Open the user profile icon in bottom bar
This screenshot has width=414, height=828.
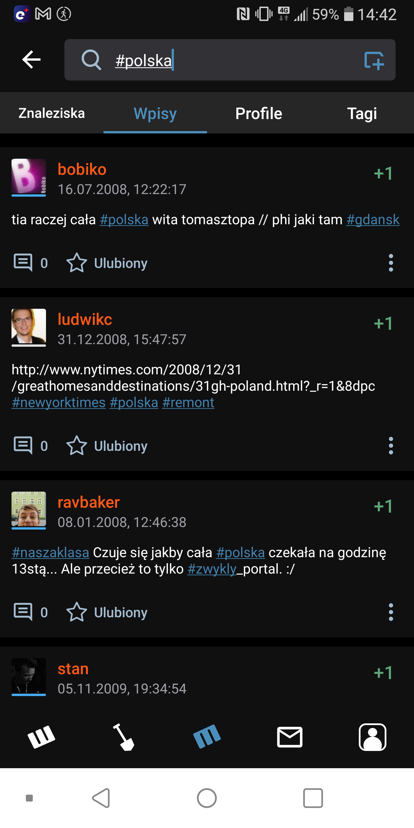372,737
